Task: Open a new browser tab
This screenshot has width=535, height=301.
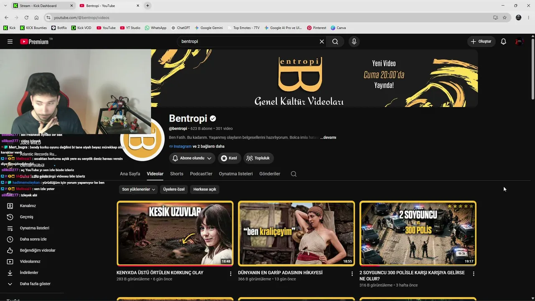Action: click(148, 6)
